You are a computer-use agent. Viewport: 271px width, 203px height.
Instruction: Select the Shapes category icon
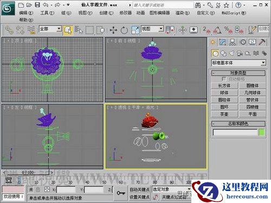(223, 53)
